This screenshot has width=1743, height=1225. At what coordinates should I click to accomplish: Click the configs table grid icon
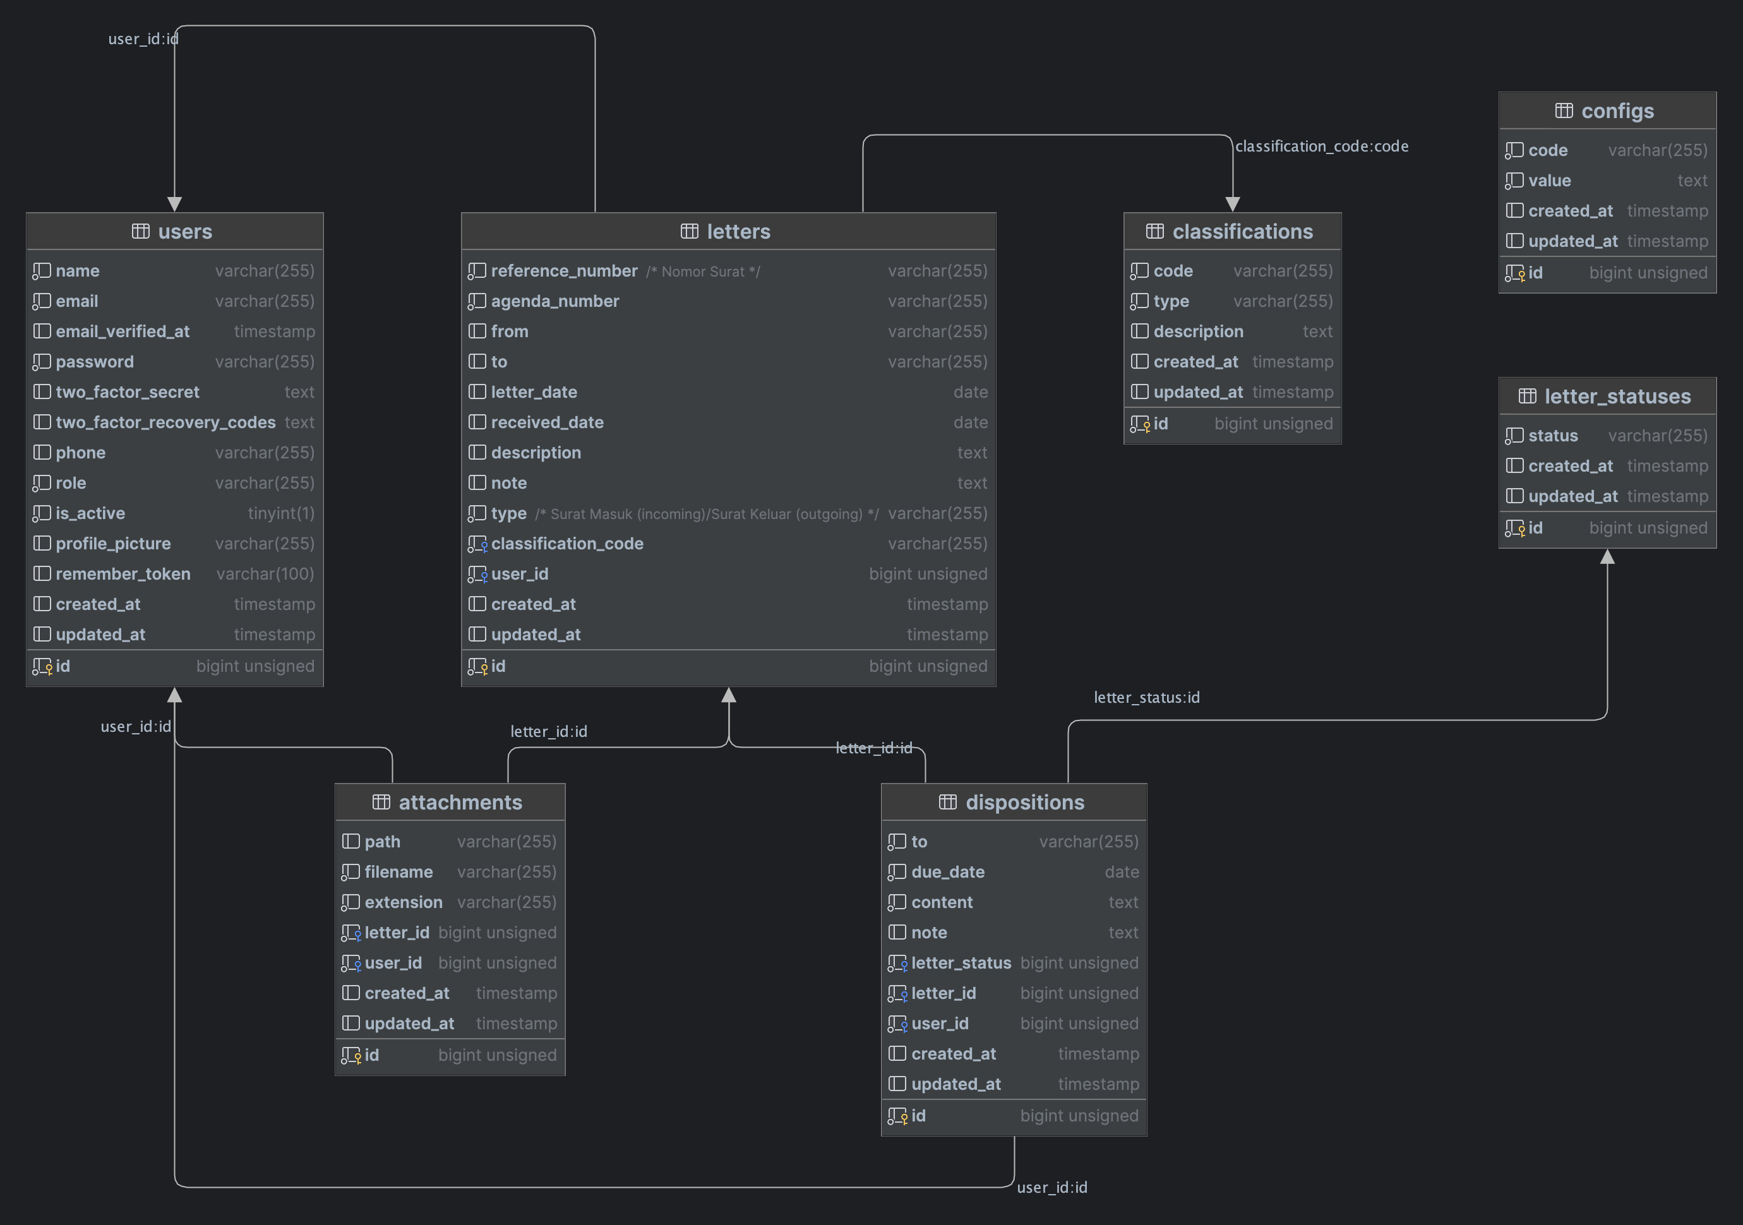pos(1564,111)
